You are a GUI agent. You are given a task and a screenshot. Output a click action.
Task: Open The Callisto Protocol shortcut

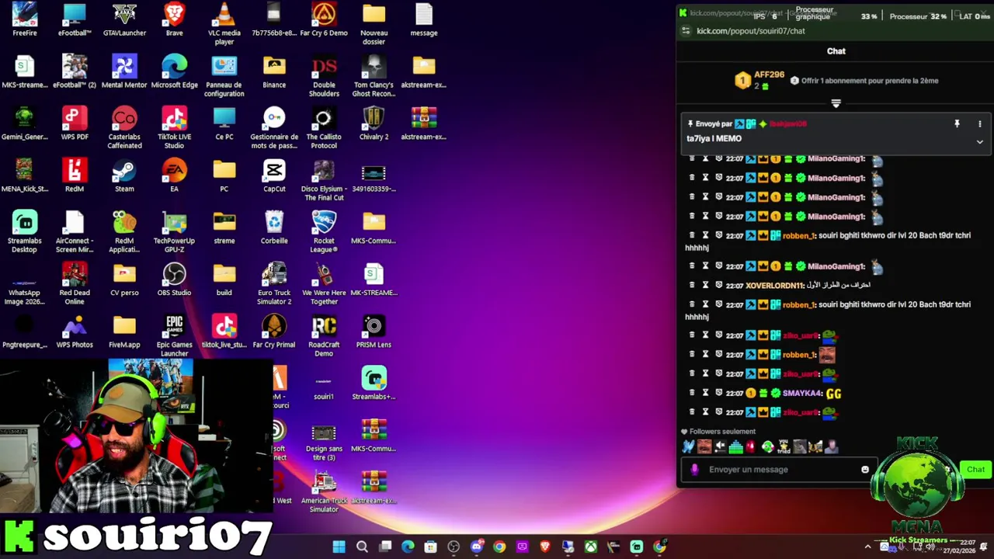(x=324, y=128)
